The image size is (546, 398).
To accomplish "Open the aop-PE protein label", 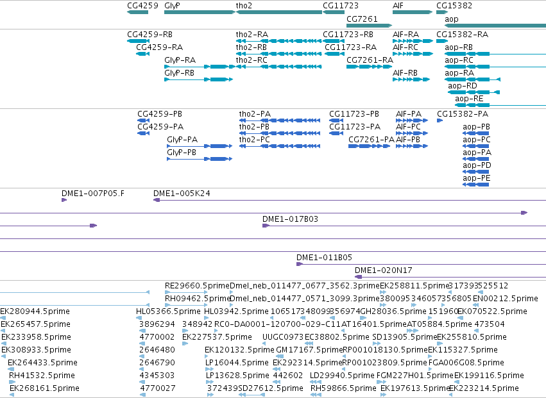I will [476, 178].
